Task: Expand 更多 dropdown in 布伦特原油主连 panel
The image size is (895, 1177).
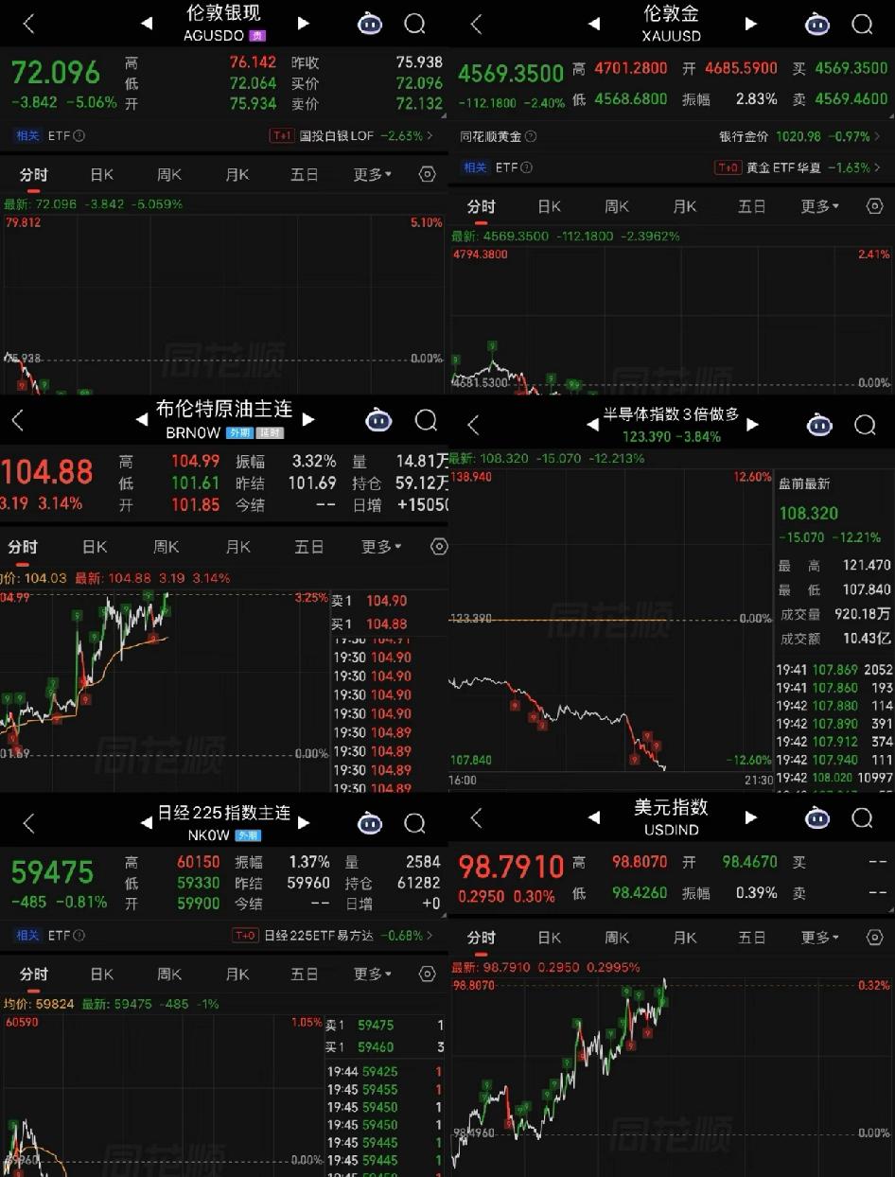Action: coord(381,546)
